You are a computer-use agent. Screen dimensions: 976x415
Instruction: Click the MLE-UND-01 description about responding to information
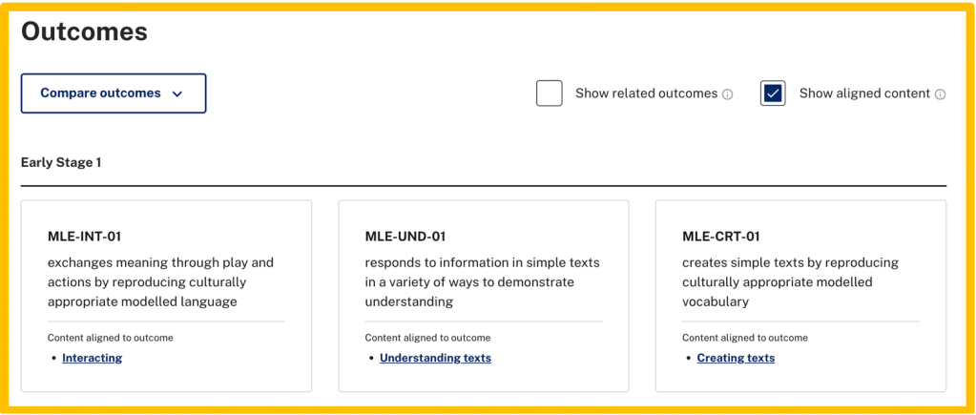tap(482, 282)
